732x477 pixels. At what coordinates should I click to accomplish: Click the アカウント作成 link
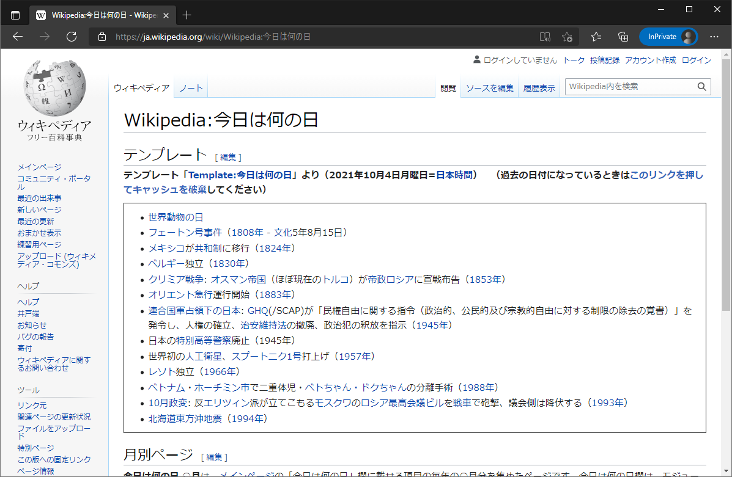pos(650,60)
